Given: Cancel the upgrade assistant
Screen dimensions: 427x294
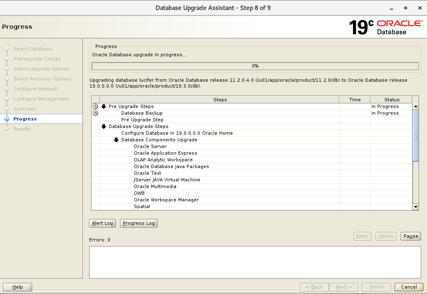Looking at the screenshot, I should (409, 287).
